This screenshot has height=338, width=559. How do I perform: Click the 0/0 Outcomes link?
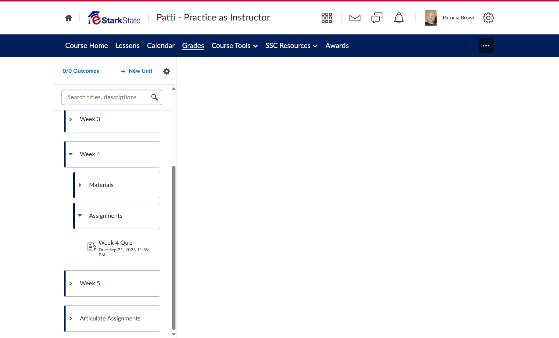pyautogui.click(x=81, y=71)
